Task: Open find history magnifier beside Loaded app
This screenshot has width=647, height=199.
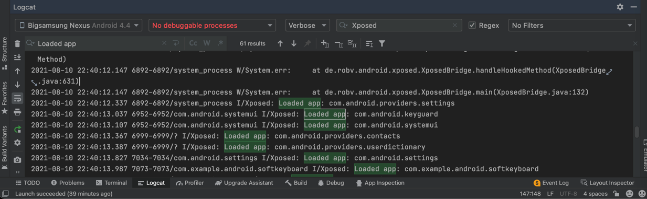Action: tap(30, 43)
